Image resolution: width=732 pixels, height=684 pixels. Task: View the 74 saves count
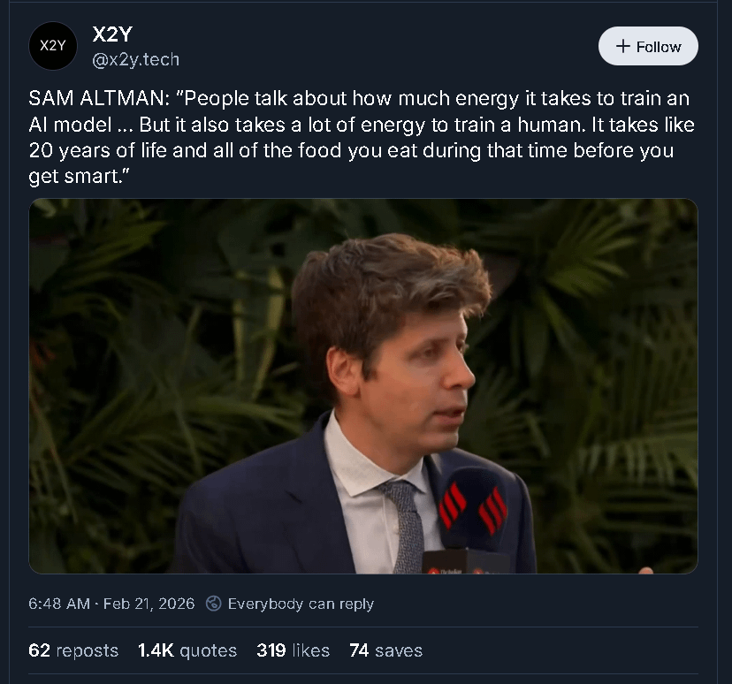(385, 650)
